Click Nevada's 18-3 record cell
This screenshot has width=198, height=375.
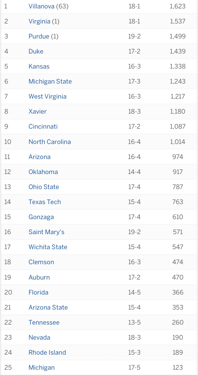[134, 337]
